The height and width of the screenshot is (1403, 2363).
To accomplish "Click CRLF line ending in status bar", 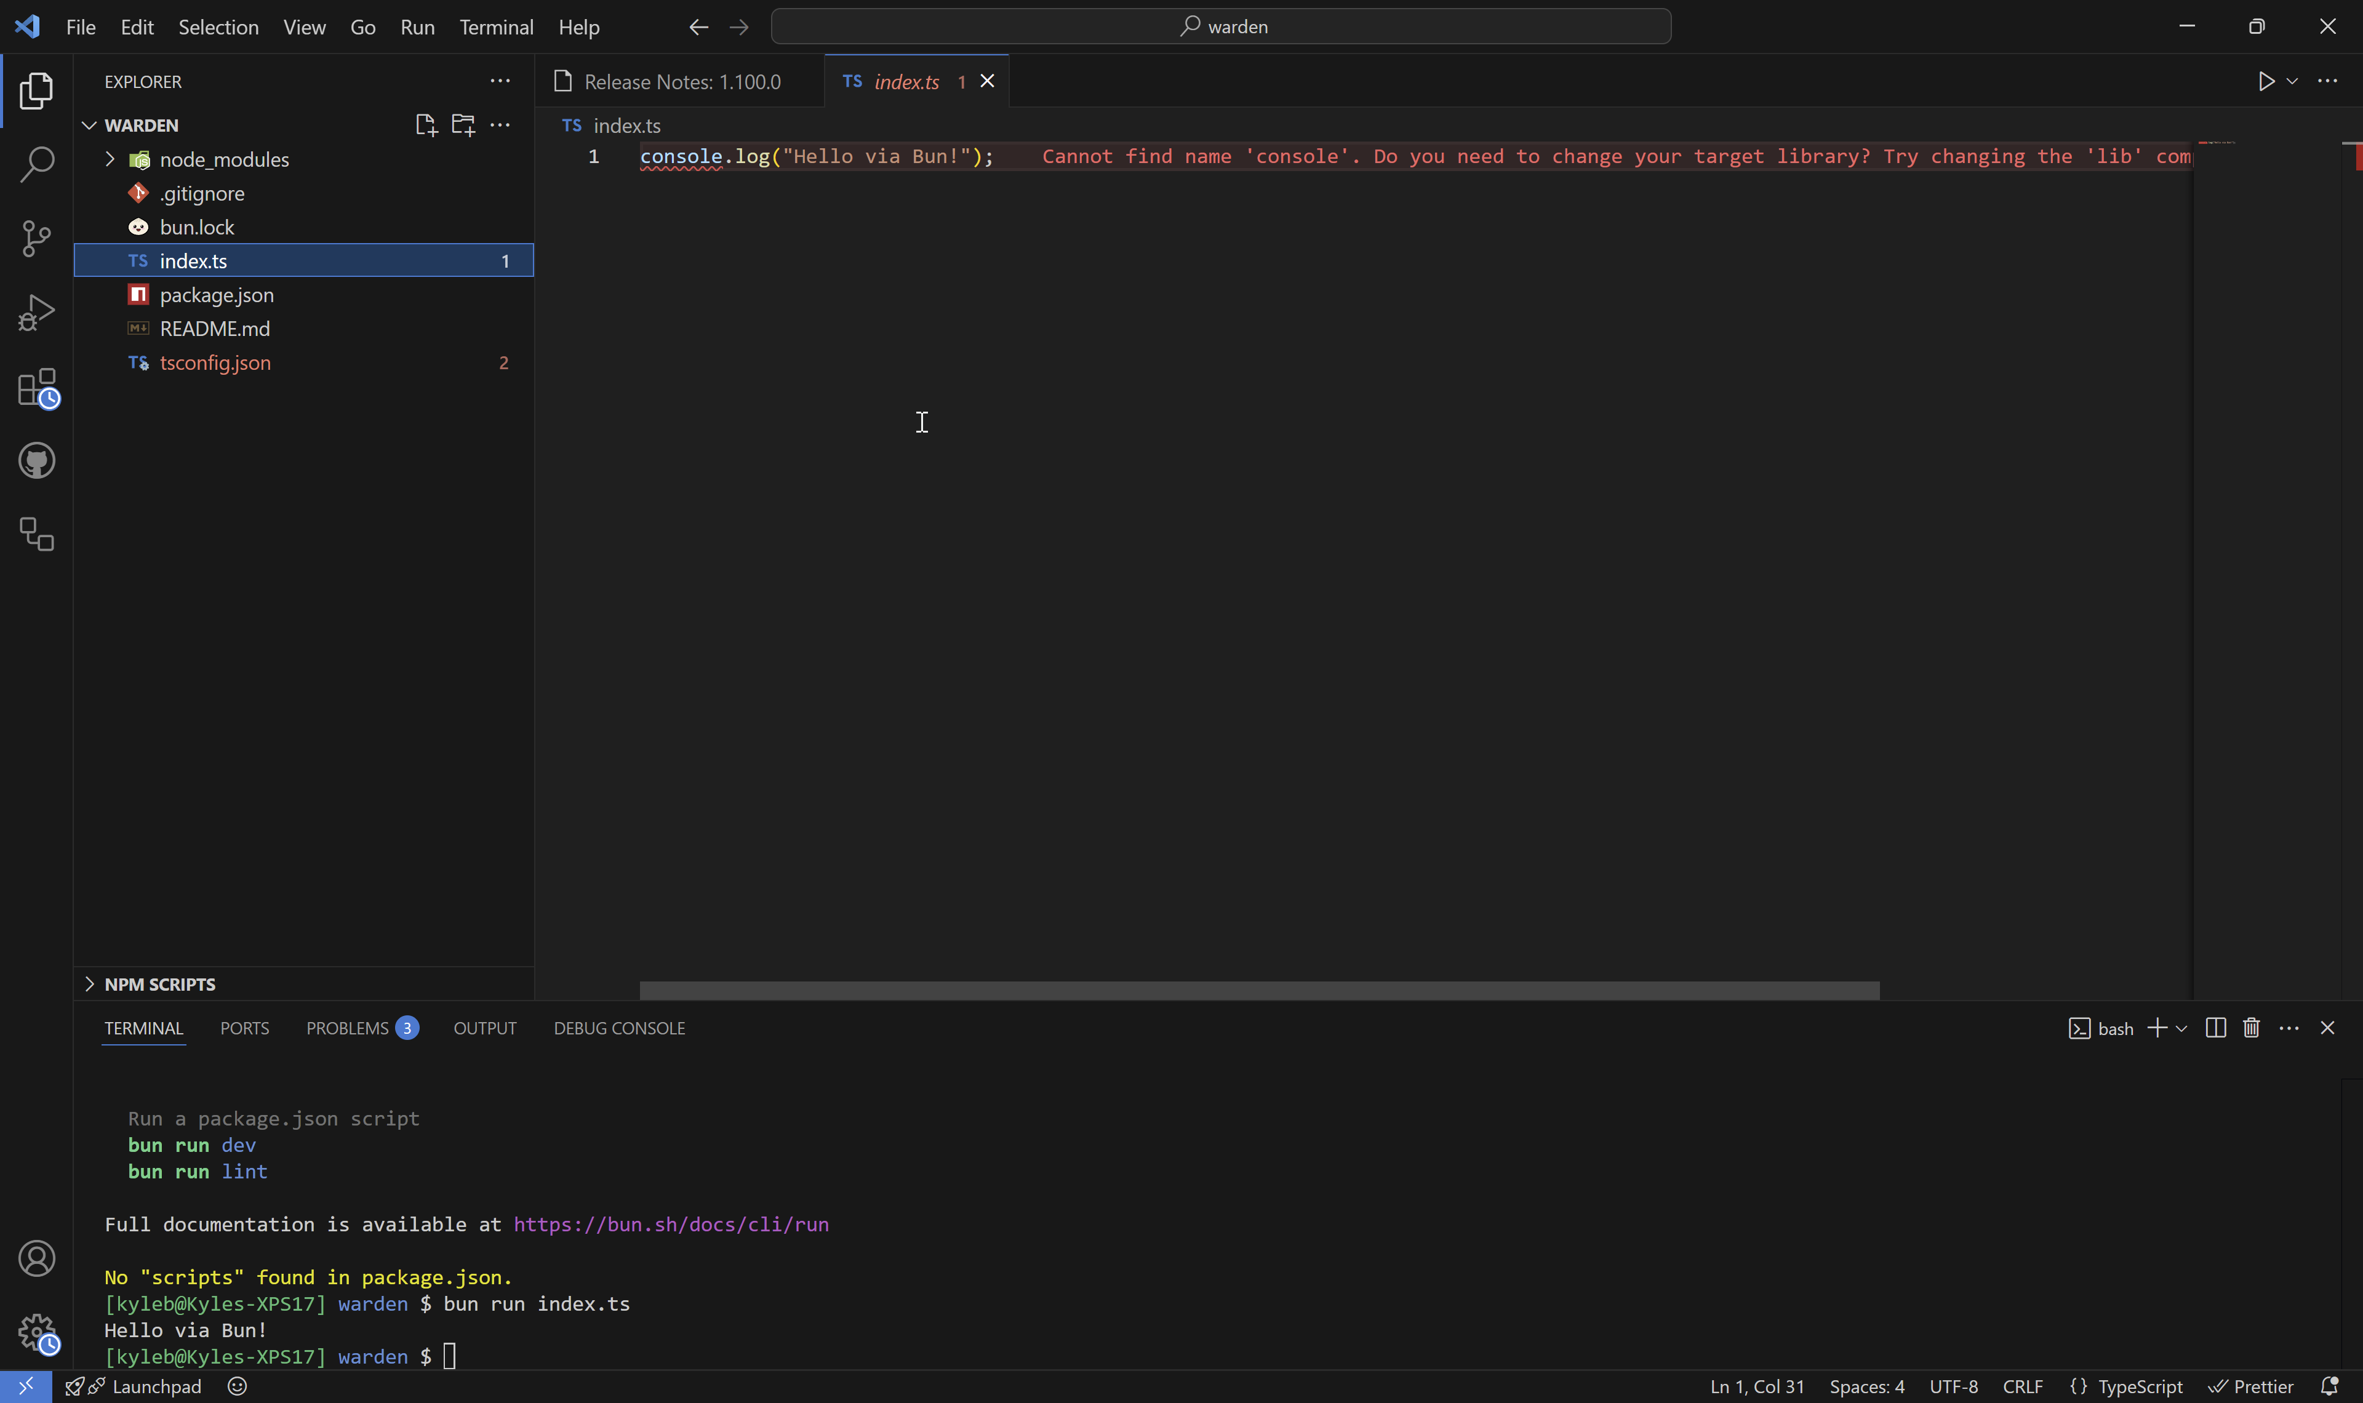I will pos(2022,1386).
